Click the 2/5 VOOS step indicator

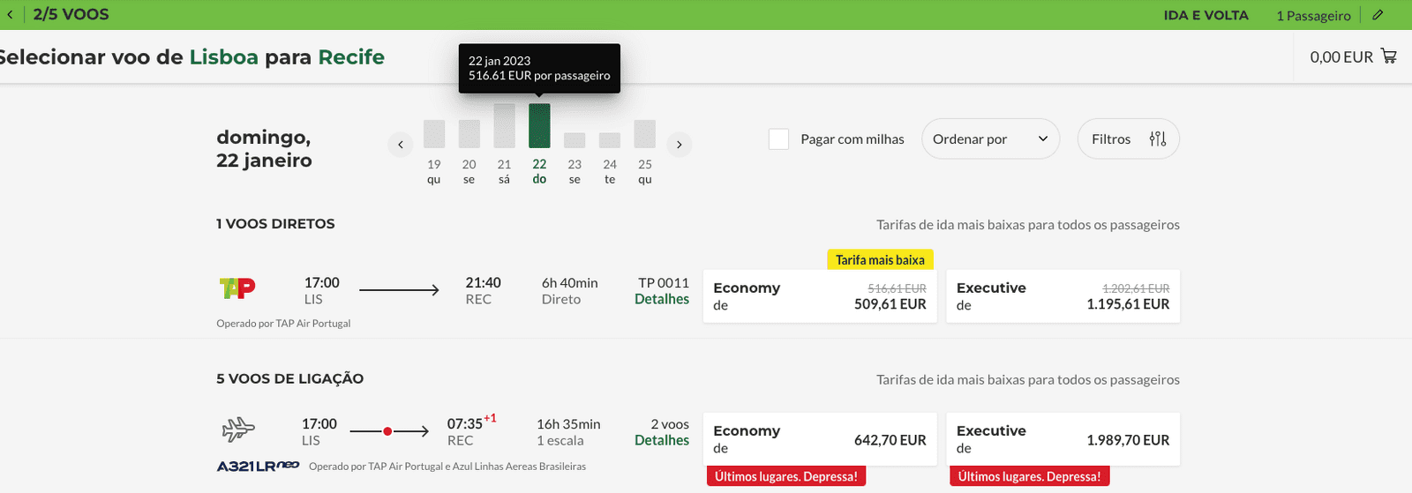click(x=71, y=14)
